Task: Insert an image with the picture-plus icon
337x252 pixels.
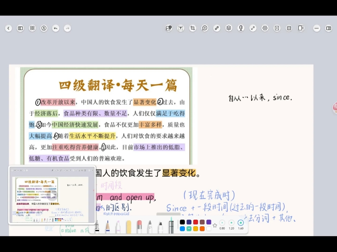Action: click(x=169, y=28)
